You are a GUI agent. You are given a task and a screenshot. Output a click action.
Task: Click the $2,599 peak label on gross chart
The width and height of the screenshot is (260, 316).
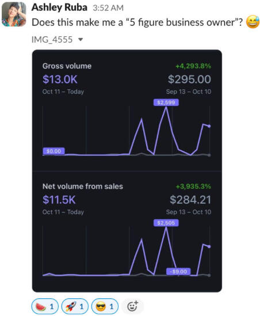click(x=166, y=102)
